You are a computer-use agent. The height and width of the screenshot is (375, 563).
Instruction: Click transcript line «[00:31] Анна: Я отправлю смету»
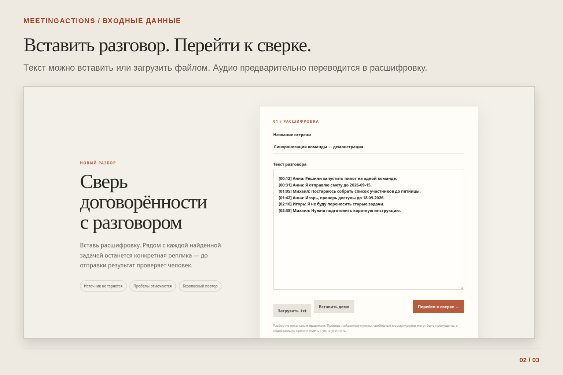pyautogui.click(x=325, y=185)
